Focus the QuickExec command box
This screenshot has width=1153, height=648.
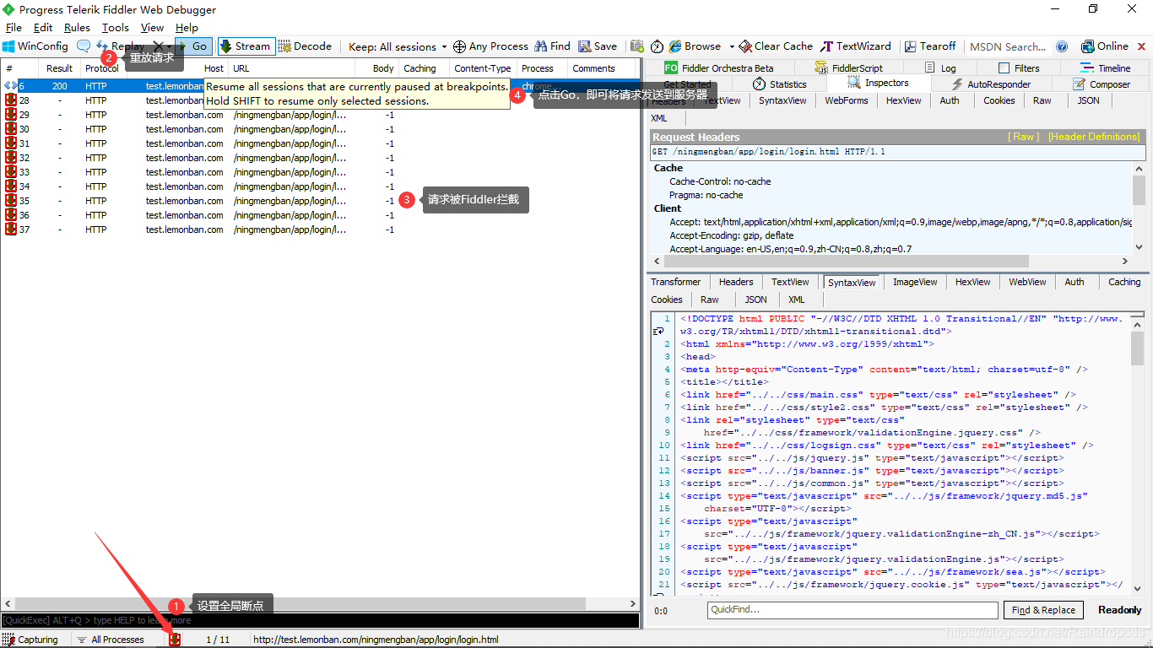tap(320, 620)
